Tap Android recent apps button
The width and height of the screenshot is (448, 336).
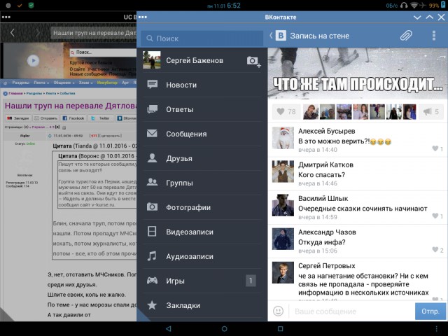281,328
